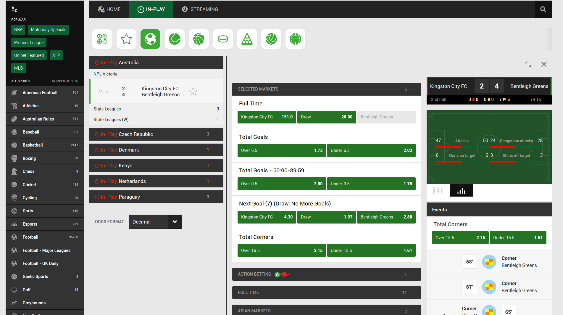Image resolution: width=563 pixels, height=315 pixels.
Task: Open Premier League popular tag
Action: [x=29, y=43]
